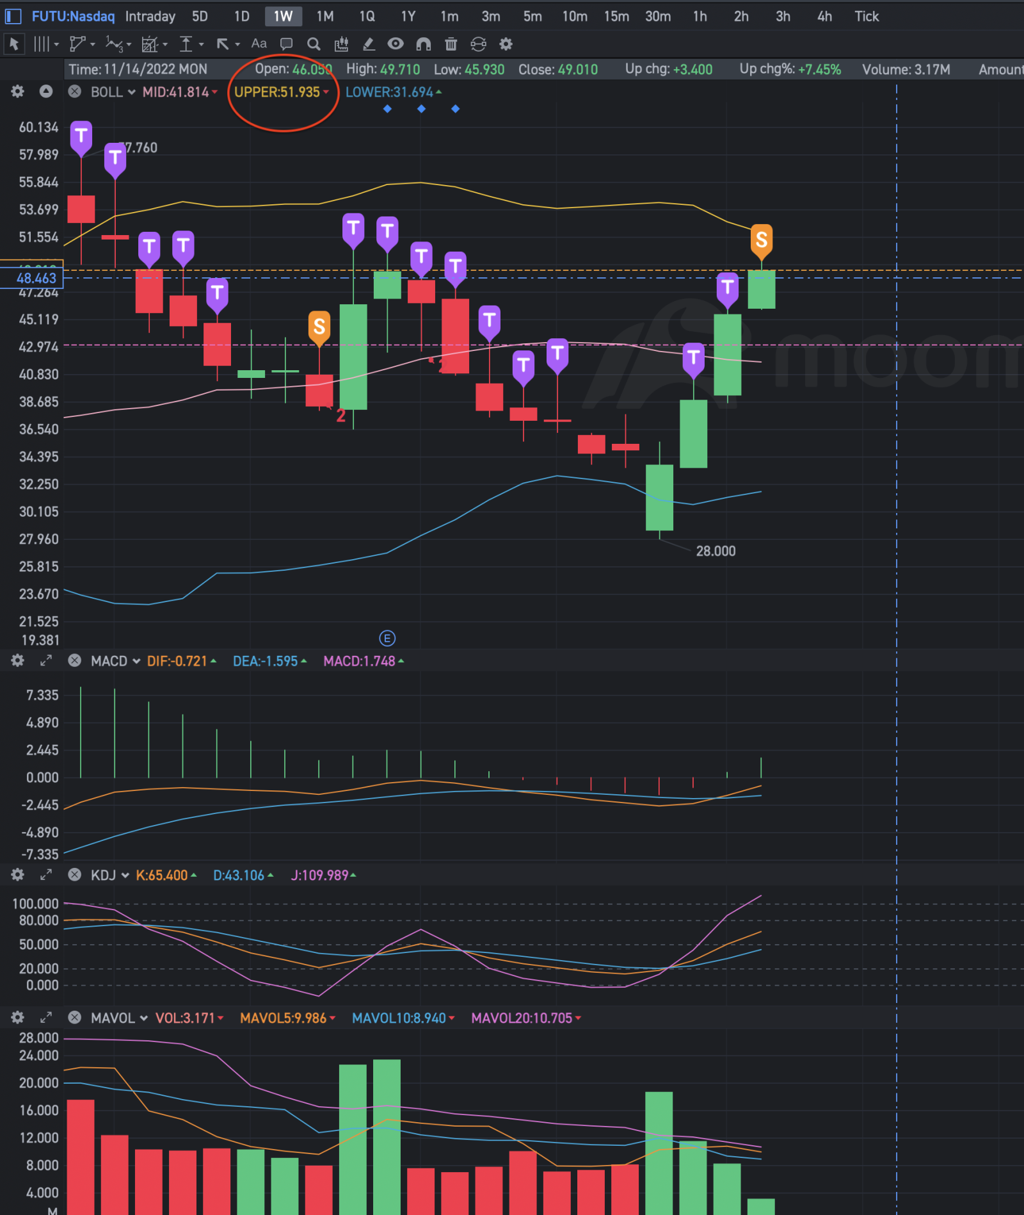
Task: Expand the trend line tool dropdown arrow
Action: [x=93, y=44]
